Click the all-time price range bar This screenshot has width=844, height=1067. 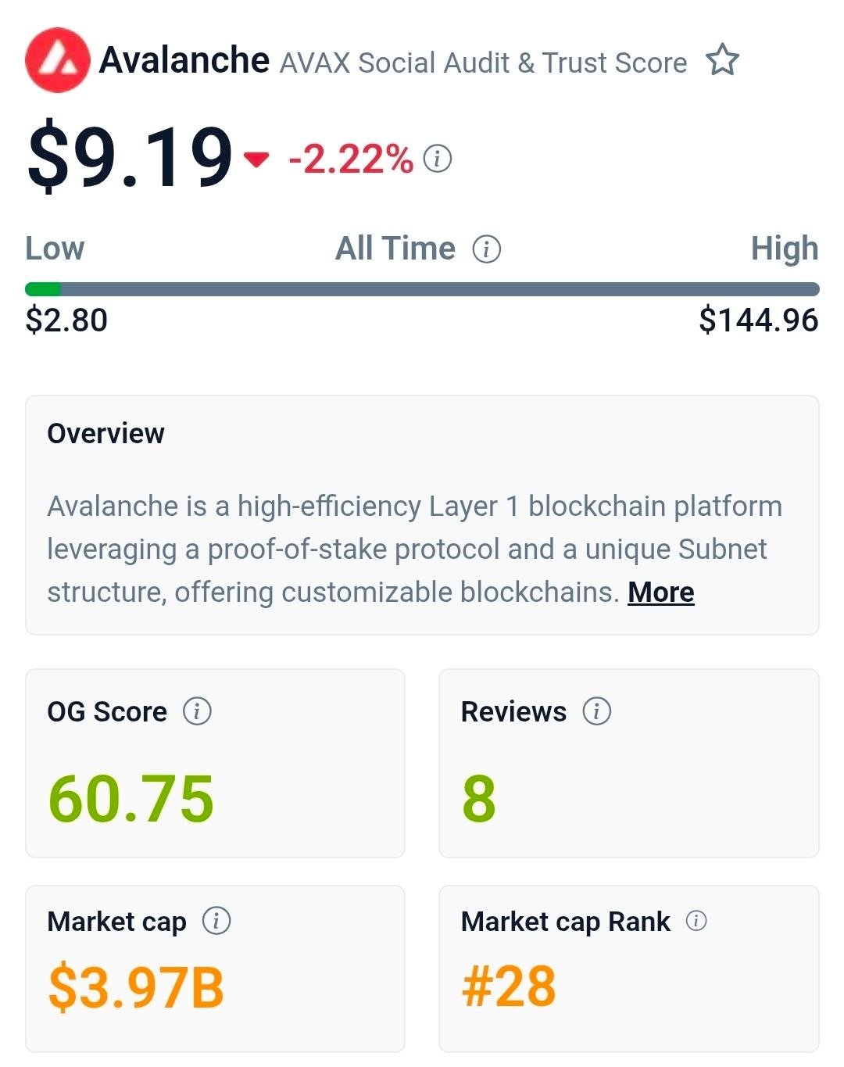coord(422,289)
